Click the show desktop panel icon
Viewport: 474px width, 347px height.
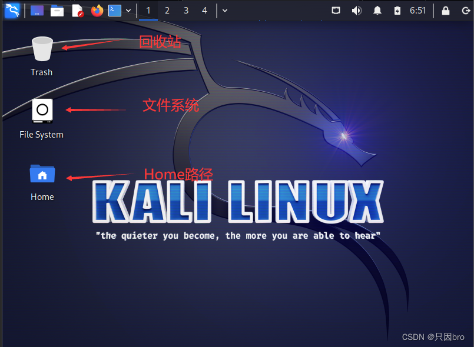(x=37, y=11)
